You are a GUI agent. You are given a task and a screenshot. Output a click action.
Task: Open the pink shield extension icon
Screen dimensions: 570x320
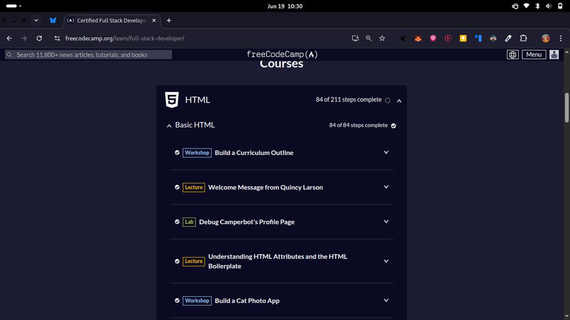click(x=433, y=38)
